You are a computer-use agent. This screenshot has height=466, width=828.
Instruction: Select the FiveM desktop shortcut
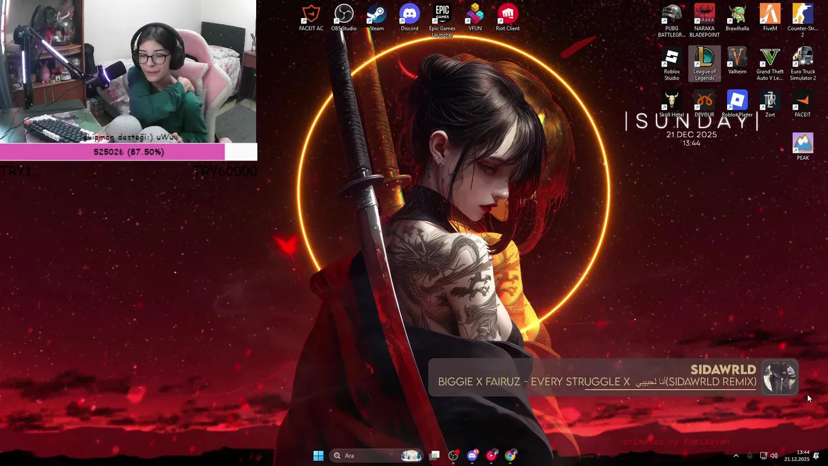click(770, 17)
